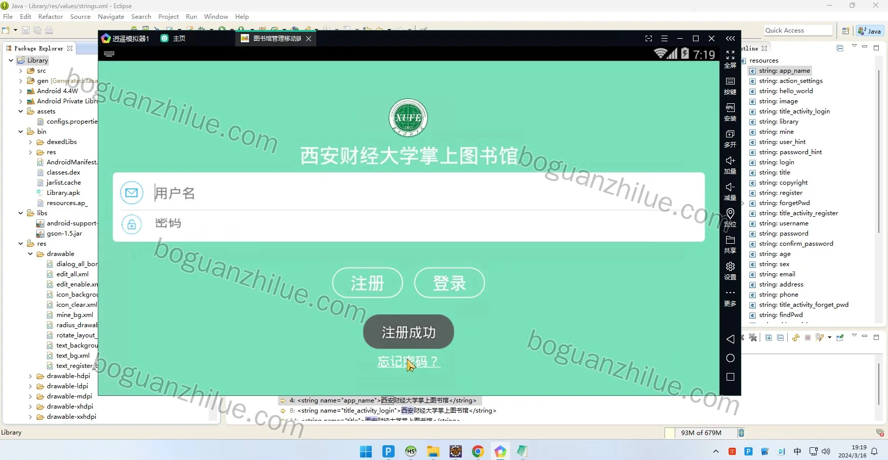Collapse the emulator sidebar with double-arrow icon

(x=730, y=39)
